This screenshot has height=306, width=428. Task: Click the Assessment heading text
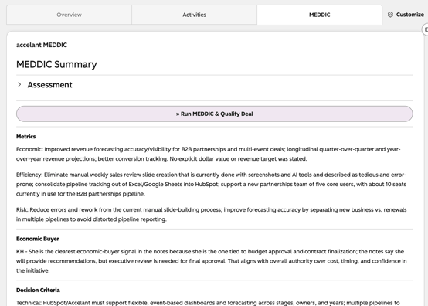(49, 85)
